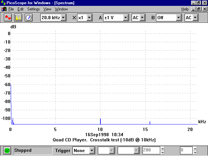208x156 pixels.
Task: Click the trigger threshold field showing 200
Action: (x=151, y=150)
